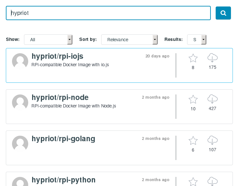Click the '20 days ago' timestamp
Screen dimensions: 240x186
pos(157,56)
